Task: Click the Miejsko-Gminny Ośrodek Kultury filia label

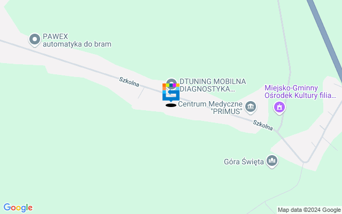Action: click(300, 91)
